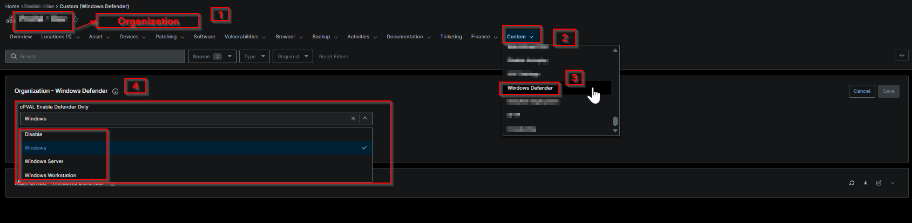Click the collapse panel icon at top right

(x=901, y=56)
